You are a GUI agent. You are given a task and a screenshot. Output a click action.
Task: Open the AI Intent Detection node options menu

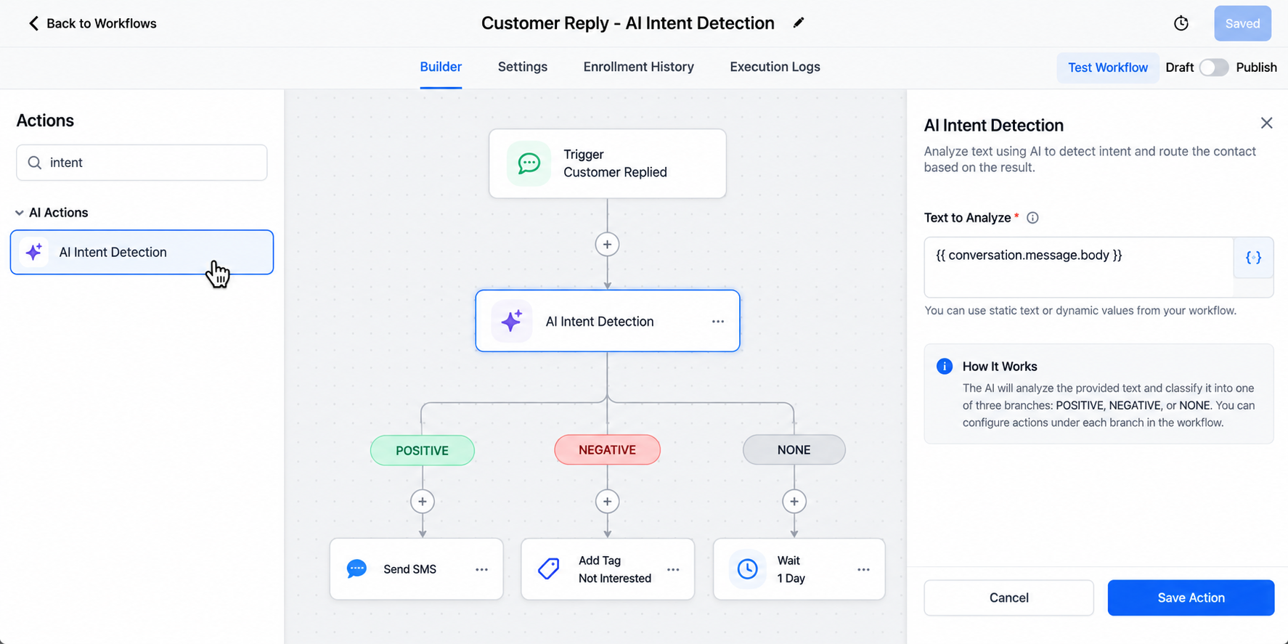pyautogui.click(x=718, y=322)
